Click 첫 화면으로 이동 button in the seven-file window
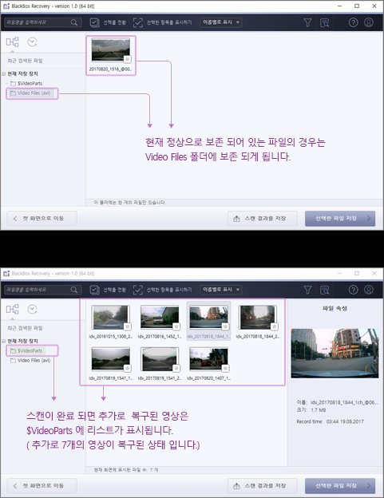This screenshot has width=384, height=498. pyautogui.click(x=42, y=486)
